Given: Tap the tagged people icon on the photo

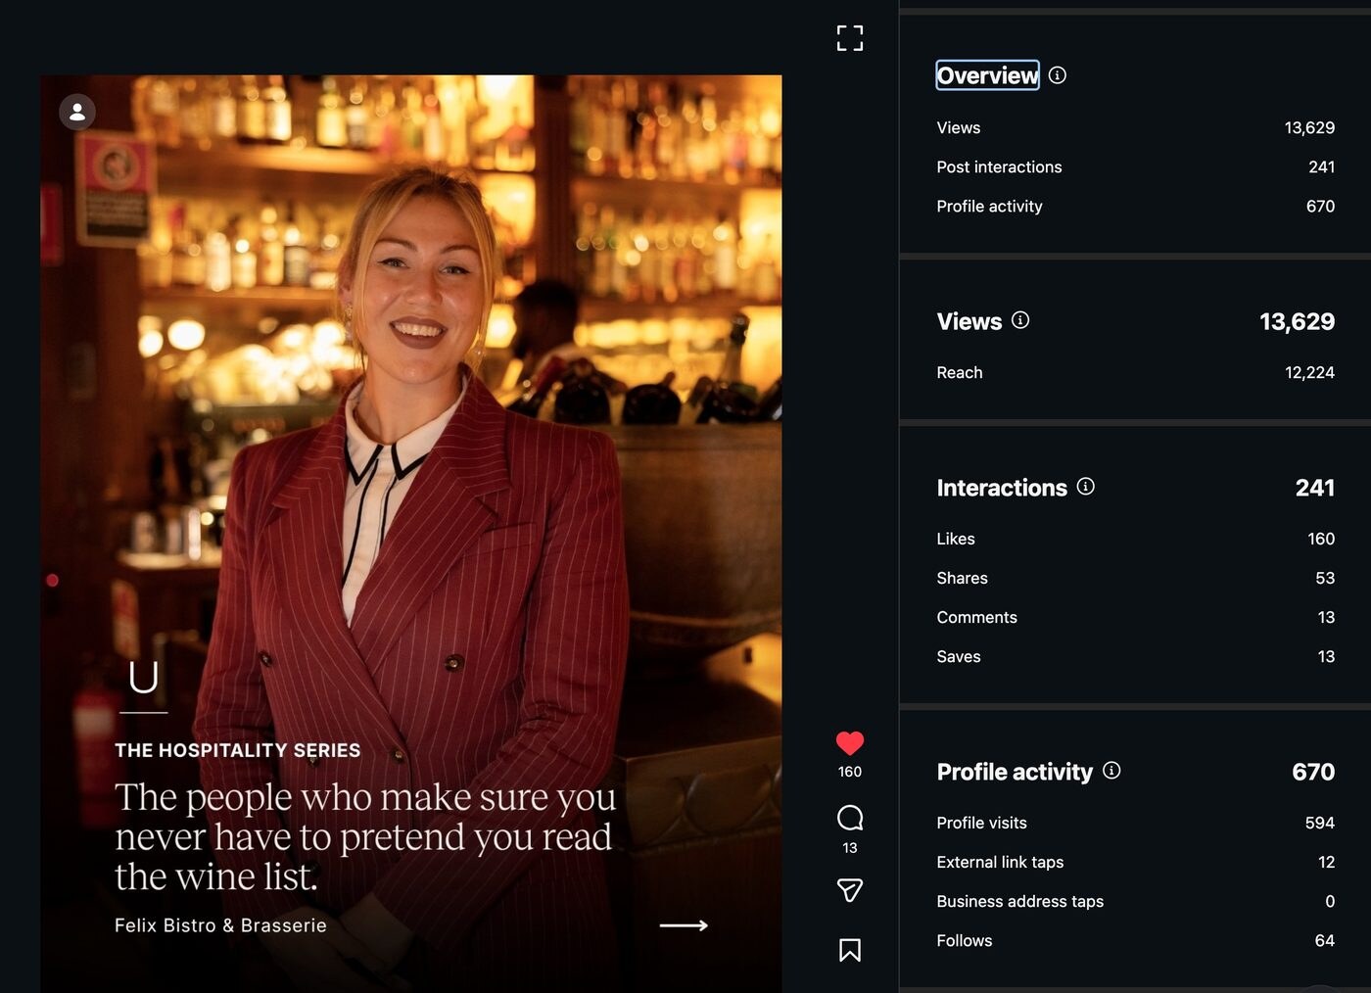Looking at the screenshot, I should point(77,112).
